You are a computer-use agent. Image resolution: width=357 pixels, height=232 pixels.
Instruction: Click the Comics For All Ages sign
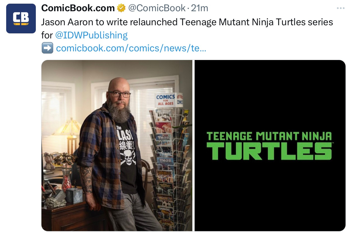tap(169, 100)
